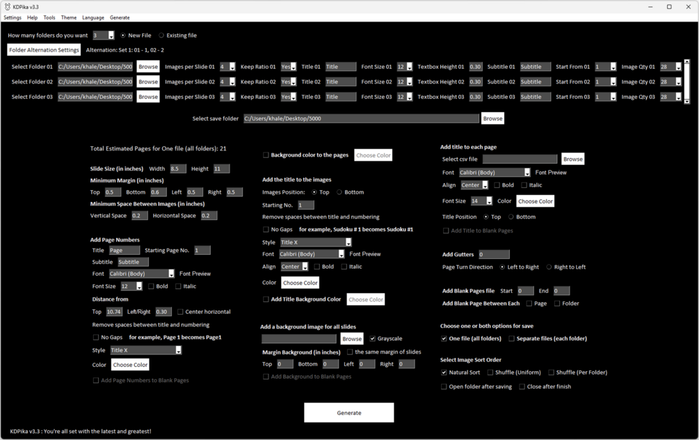The image size is (699, 440).
Task: Enable "Shuffle (Uniform)" image sort order
Action: [x=492, y=372]
